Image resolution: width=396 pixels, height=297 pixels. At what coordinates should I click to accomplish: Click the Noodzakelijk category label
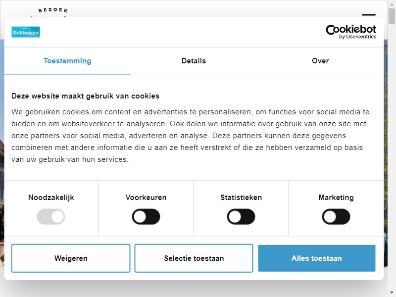coord(51,198)
